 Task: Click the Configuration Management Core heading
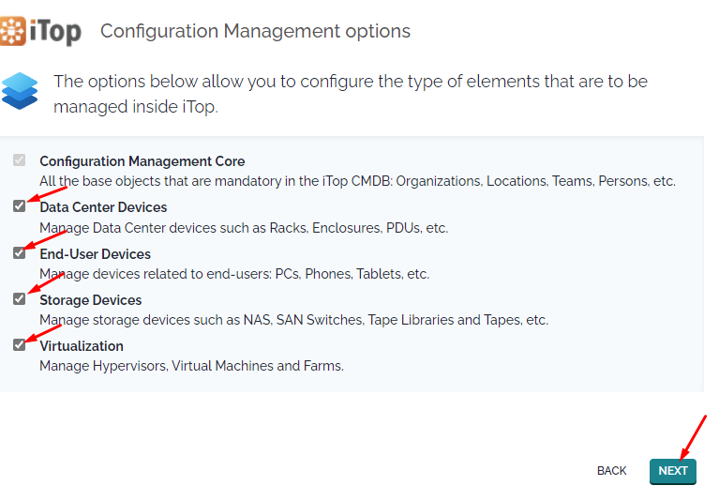coord(142,161)
